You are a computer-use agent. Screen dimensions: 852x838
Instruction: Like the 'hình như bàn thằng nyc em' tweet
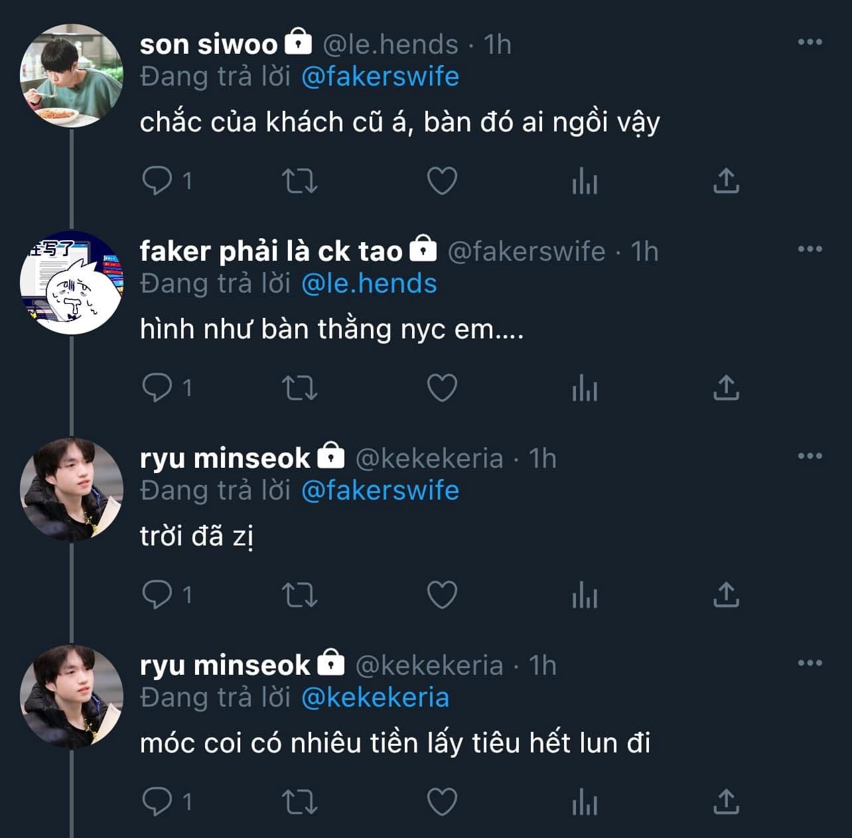pos(442,387)
